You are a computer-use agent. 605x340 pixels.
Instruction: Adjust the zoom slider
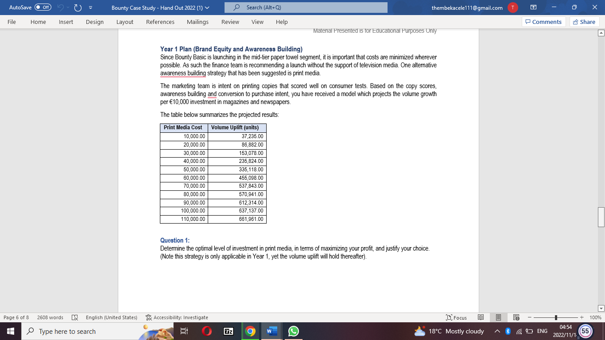point(555,317)
